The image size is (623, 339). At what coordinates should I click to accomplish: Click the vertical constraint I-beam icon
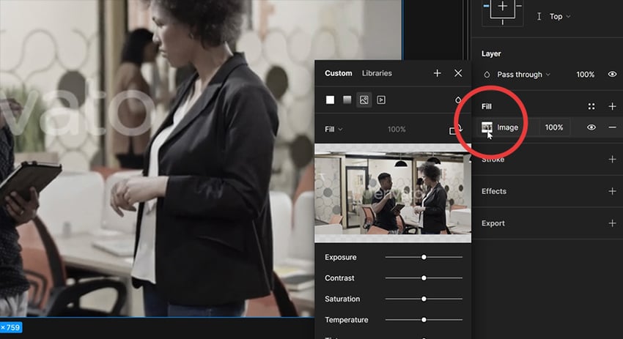pyautogui.click(x=539, y=16)
